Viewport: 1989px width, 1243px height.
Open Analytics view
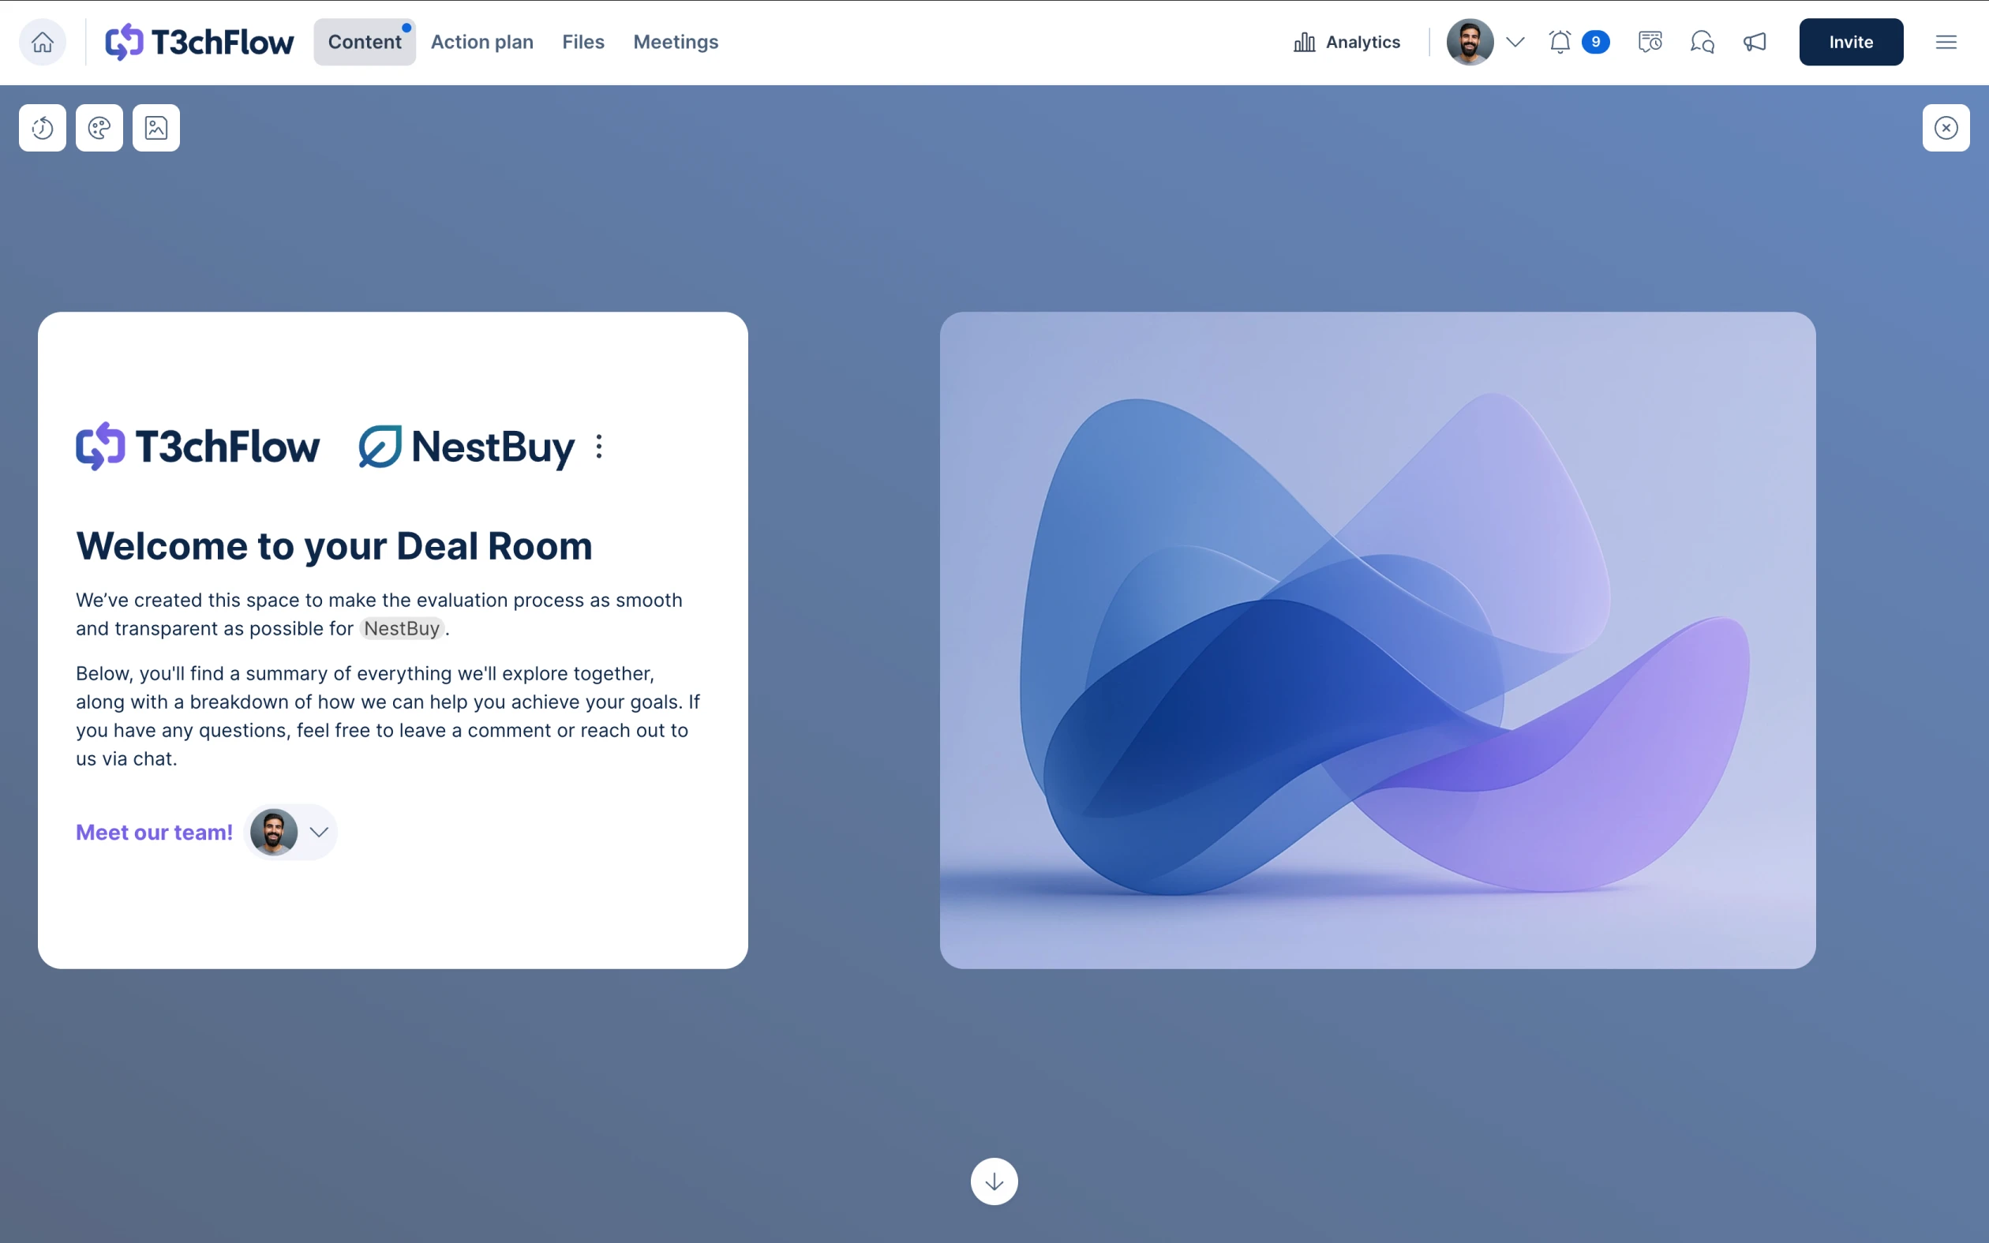coord(1347,42)
